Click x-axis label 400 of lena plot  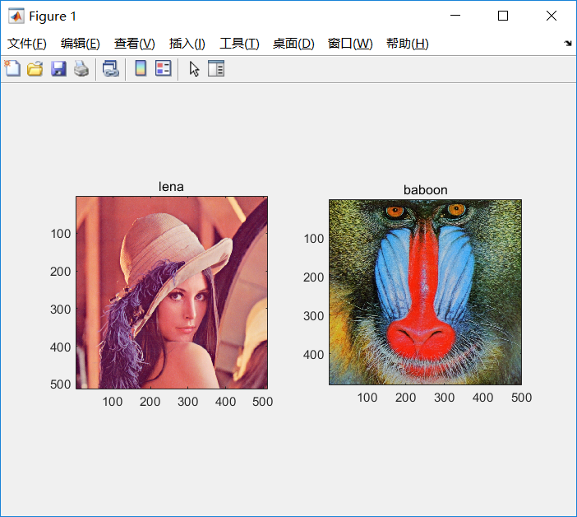pyautogui.click(x=225, y=401)
